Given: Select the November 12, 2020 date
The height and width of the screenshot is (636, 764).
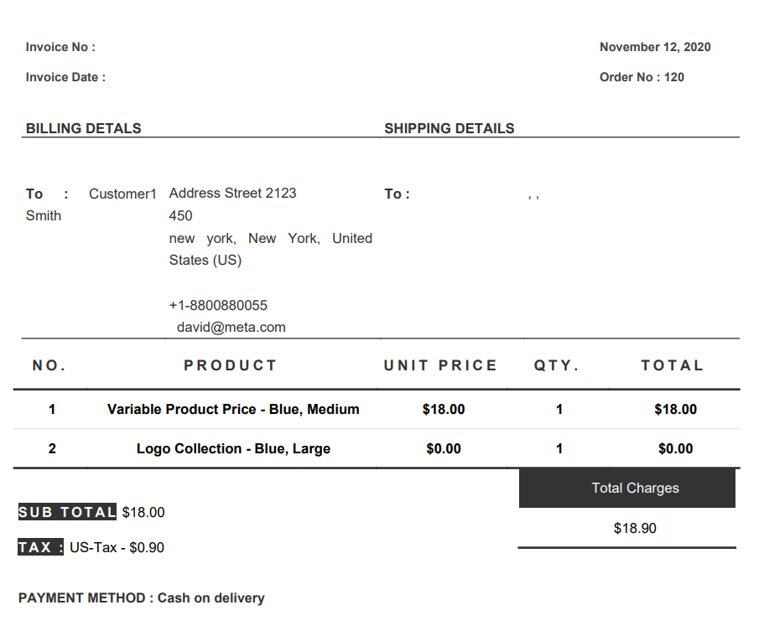Looking at the screenshot, I should point(655,47).
